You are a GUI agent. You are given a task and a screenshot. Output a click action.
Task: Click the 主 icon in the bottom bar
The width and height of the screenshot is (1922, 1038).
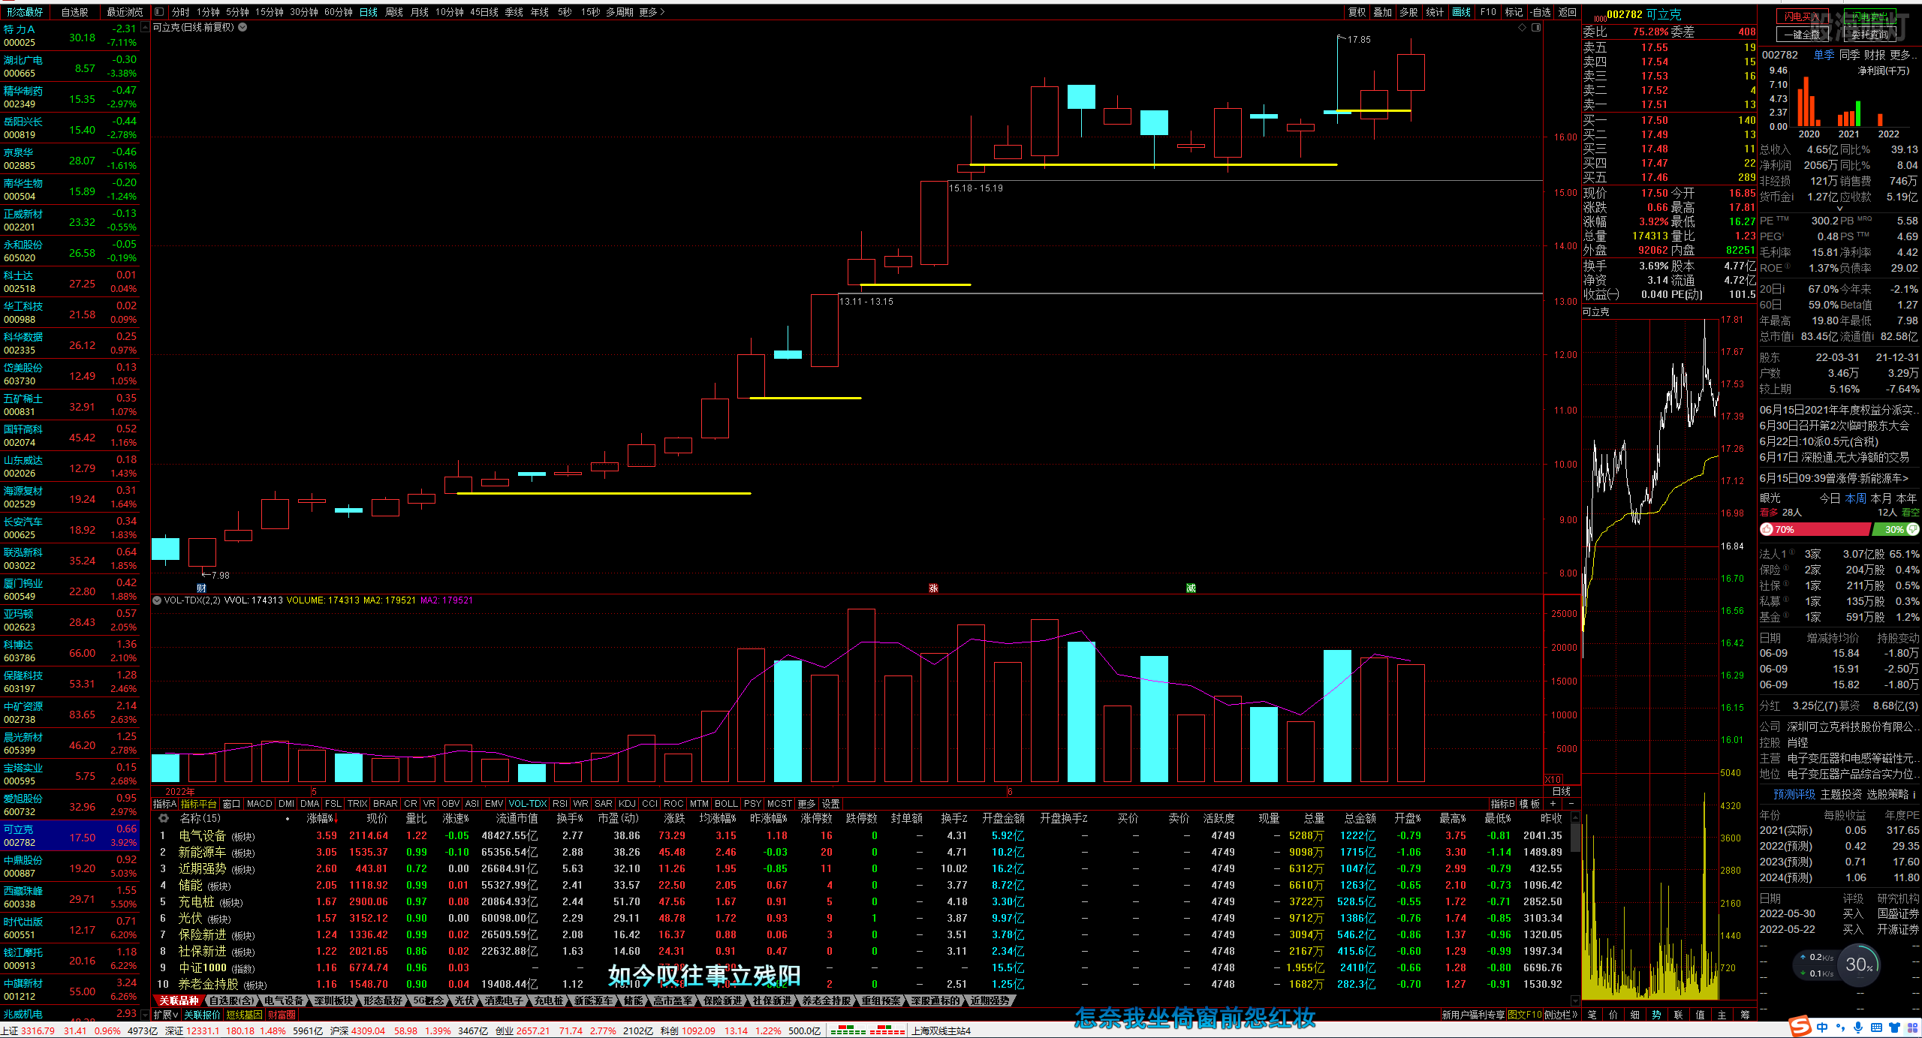point(1722,1014)
